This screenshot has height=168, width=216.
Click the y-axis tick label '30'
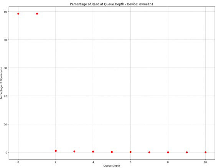click(x=5, y=68)
